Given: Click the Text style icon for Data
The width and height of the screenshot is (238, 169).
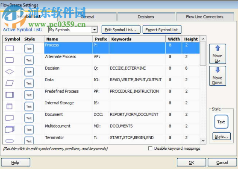Looking at the screenshot, I should (29, 83).
